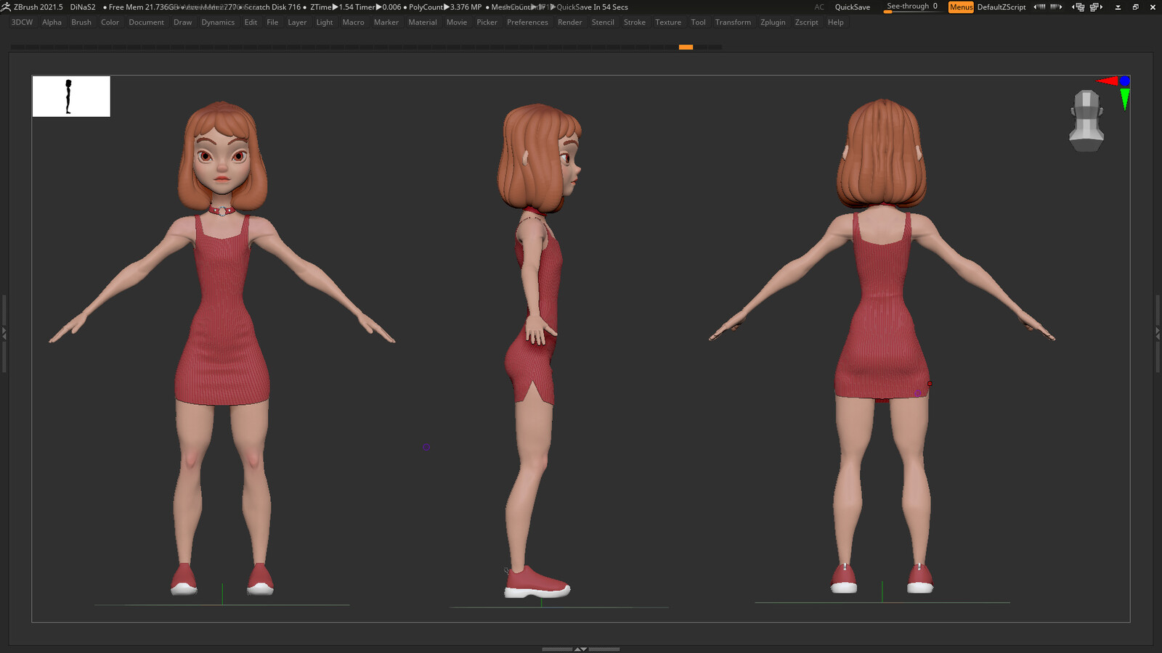Click the 'Free Mem 21.736GB' status text
Image resolution: width=1162 pixels, height=653 pixels.
coord(143,7)
